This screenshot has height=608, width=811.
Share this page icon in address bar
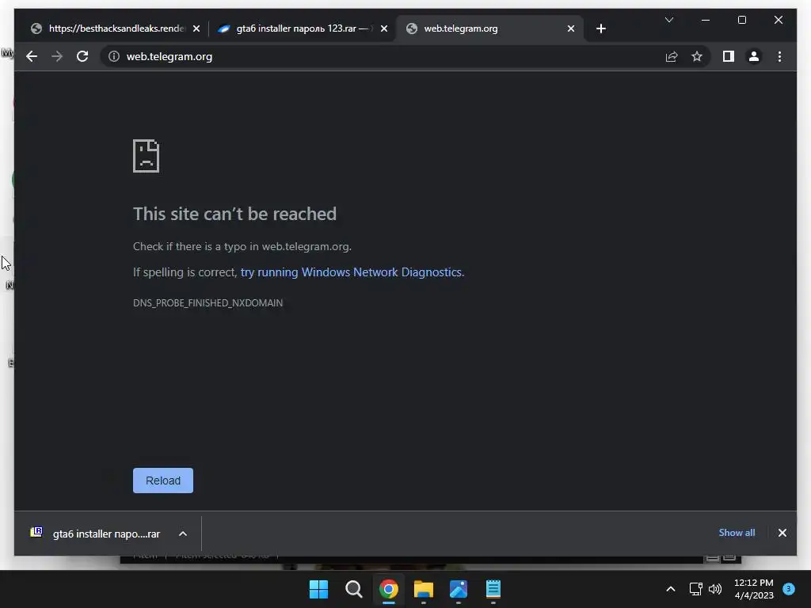pyautogui.click(x=672, y=56)
